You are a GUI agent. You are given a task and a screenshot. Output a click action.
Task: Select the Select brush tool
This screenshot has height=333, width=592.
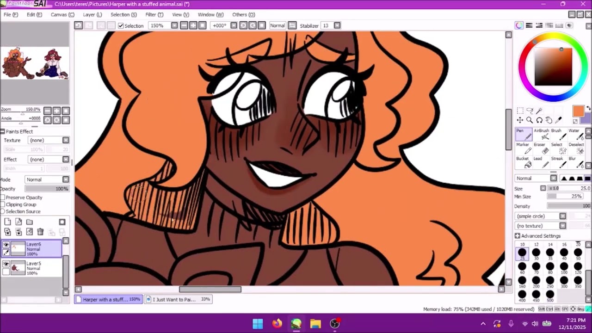(x=558, y=148)
